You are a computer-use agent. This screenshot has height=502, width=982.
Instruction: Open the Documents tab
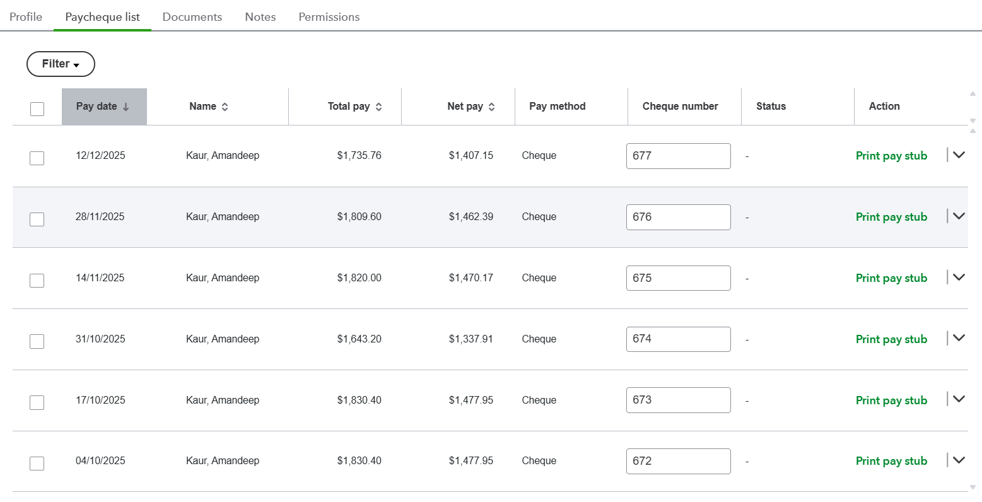[x=192, y=17]
